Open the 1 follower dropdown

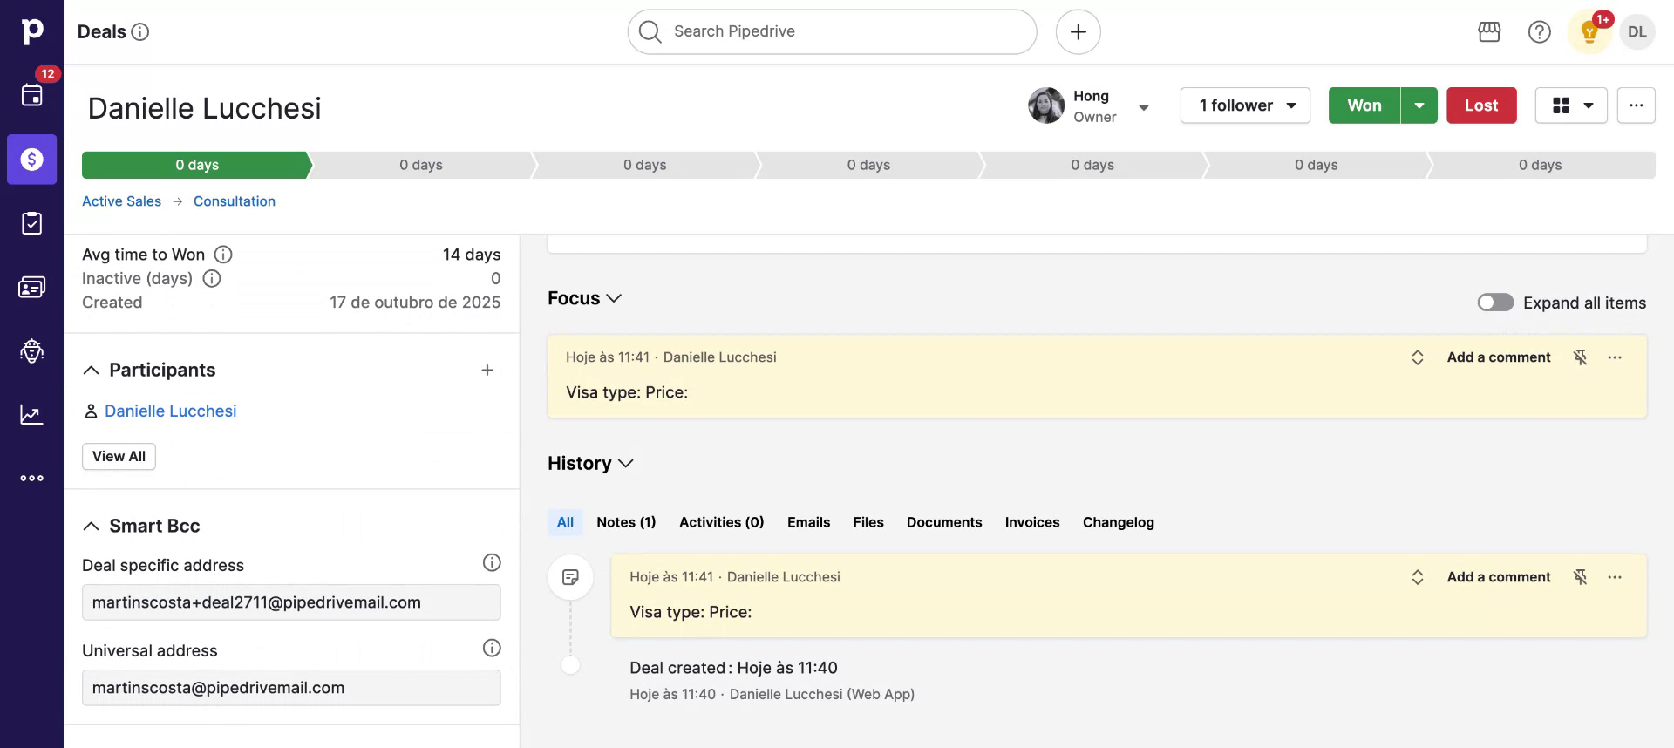(1245, 105)
